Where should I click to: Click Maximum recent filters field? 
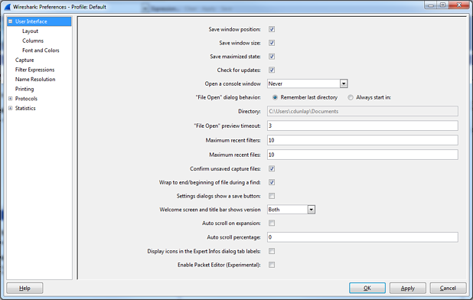click(363, 140)
